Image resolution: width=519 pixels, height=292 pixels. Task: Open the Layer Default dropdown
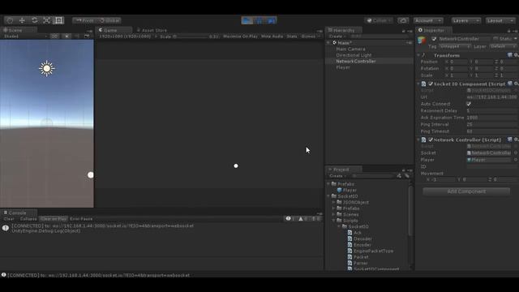[503, 46]
